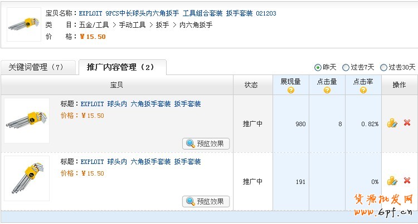Select the 昨天 time range radio button

[318, 67]
